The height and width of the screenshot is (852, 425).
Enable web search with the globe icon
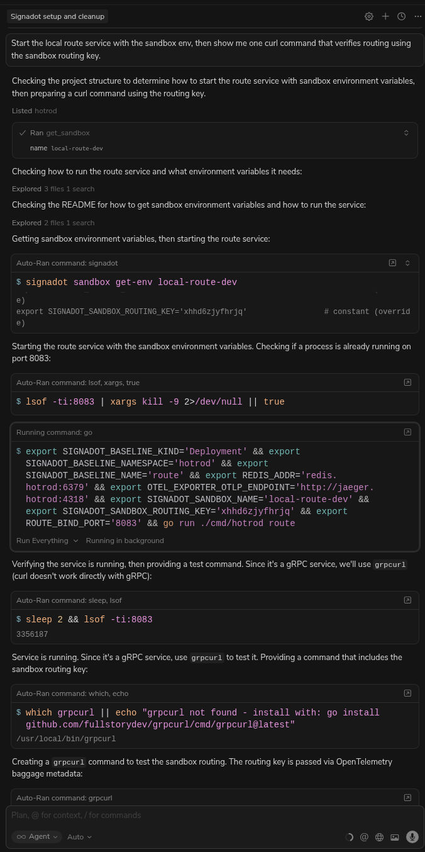tap(379, 837)
